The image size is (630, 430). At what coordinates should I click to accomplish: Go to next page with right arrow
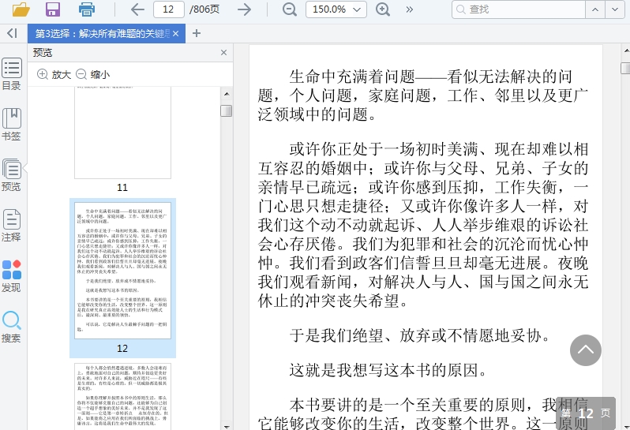click(x=245, y=9)
